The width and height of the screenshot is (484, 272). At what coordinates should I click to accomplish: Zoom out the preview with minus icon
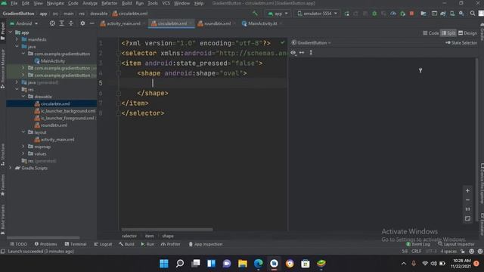click(x=467, y=200)
